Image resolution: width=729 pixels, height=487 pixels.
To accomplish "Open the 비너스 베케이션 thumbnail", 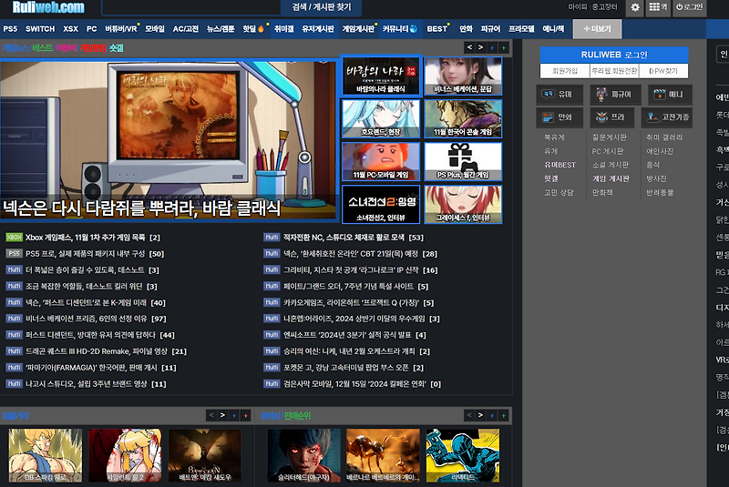I will click(x=463, y=76).
